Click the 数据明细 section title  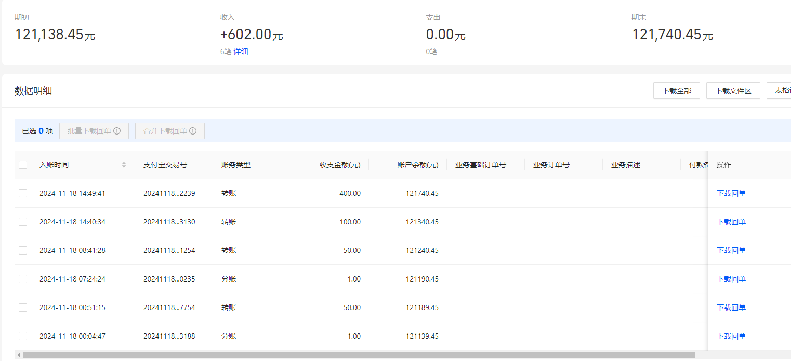[x=33, y=91]
